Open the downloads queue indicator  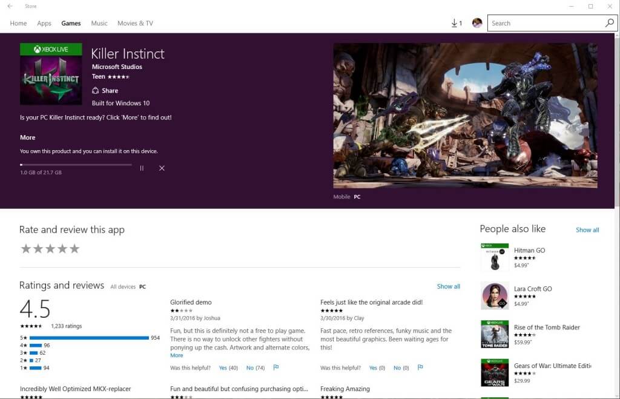[x=457, y=23]
